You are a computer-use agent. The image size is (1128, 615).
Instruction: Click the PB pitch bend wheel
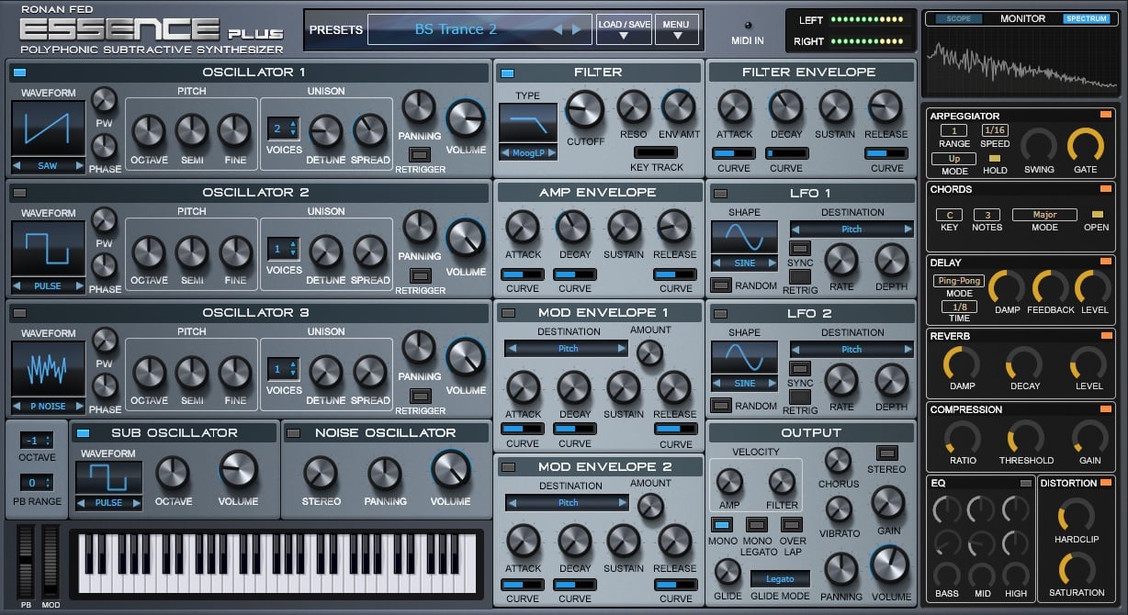[24, 560]
